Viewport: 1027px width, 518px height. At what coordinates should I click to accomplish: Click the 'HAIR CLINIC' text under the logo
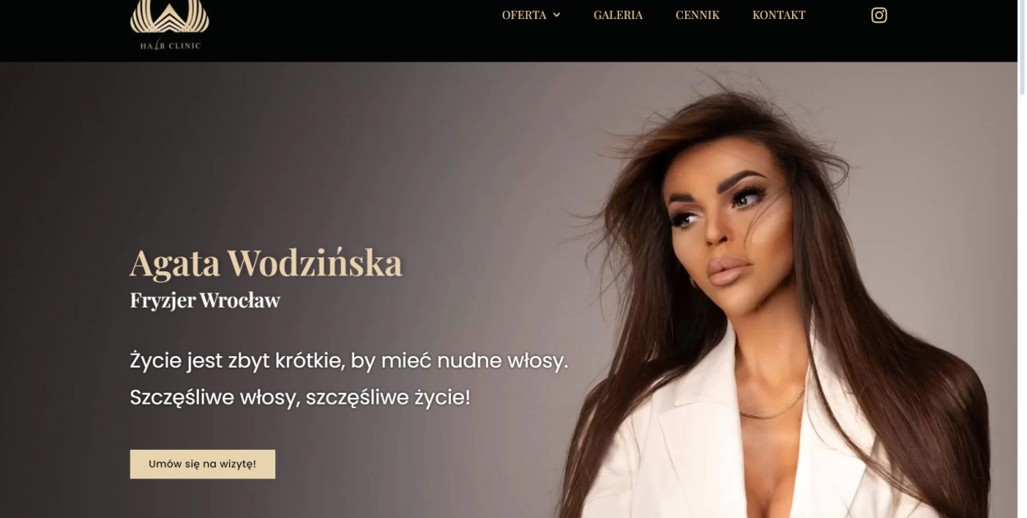point(170,45)
